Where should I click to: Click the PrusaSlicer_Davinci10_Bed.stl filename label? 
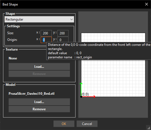tap(31, 94)
